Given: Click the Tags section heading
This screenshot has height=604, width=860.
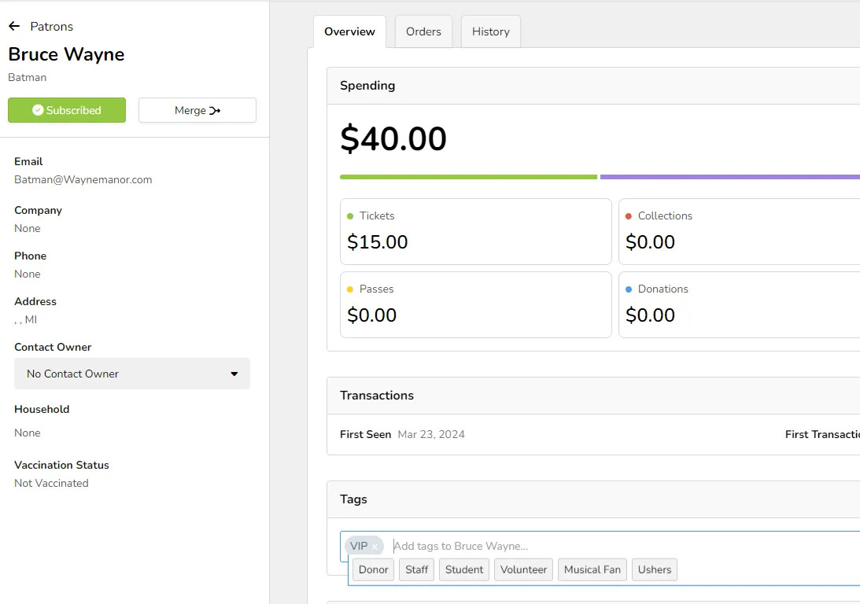Looking at the screenshot, I should [x=354, y=499].
